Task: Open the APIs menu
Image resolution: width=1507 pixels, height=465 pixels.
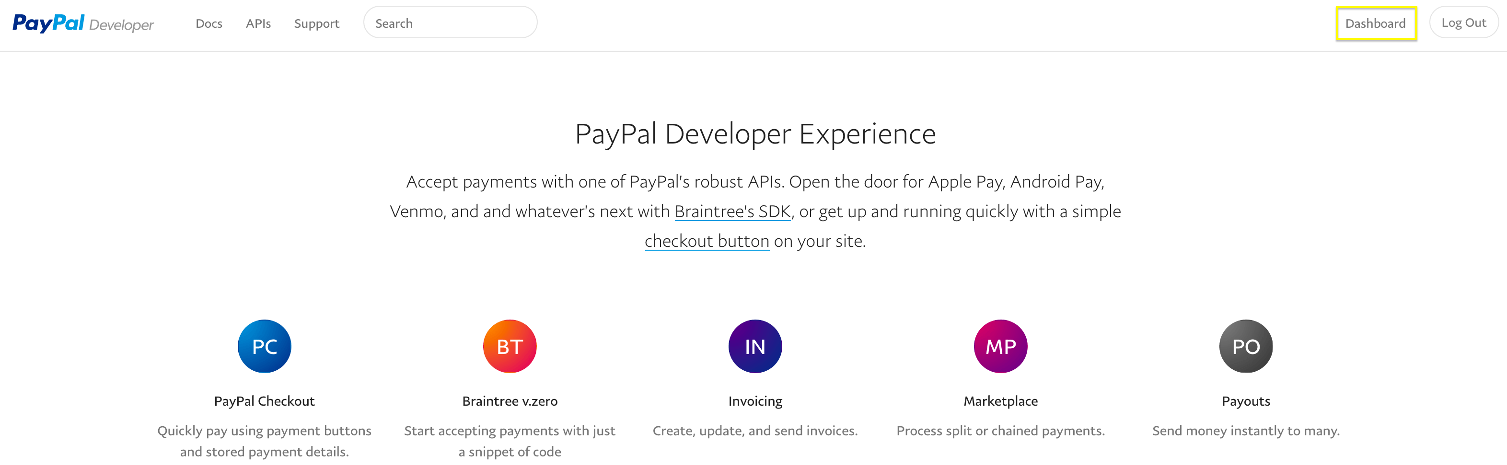Action: click(x=258, y=23)
